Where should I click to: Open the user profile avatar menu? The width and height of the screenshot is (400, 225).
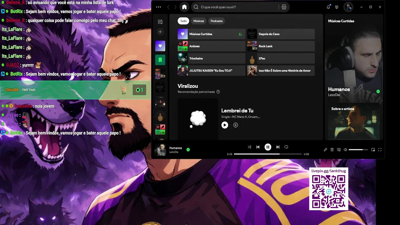pos(348,7)
